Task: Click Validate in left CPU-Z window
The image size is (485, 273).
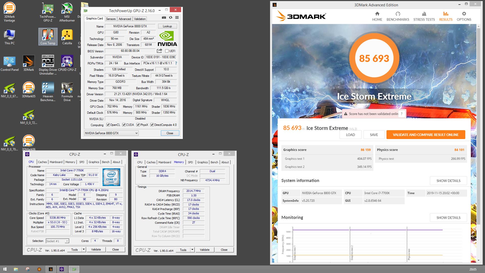Action: (96, 249)
